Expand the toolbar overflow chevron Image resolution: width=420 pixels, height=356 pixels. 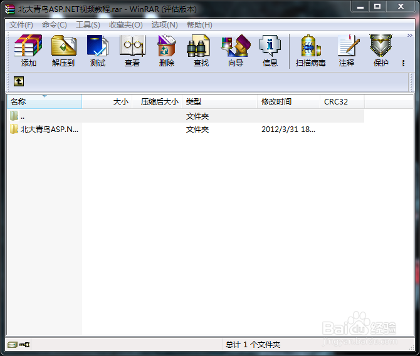click(x=409, y=35)
